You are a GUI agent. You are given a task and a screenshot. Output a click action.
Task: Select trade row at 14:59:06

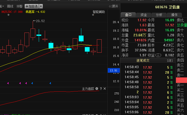148,112
